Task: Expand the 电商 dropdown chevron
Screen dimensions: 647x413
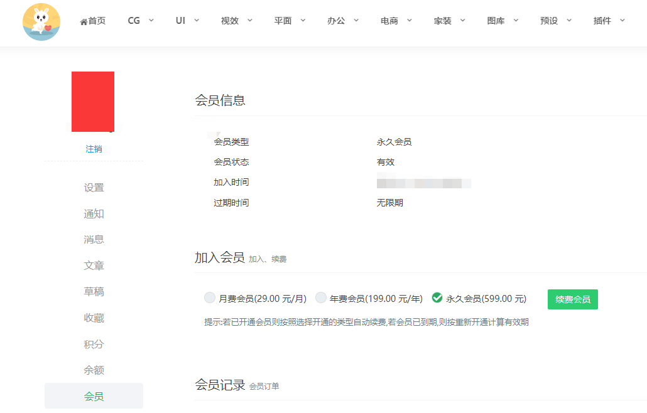Action: [410, 20]
